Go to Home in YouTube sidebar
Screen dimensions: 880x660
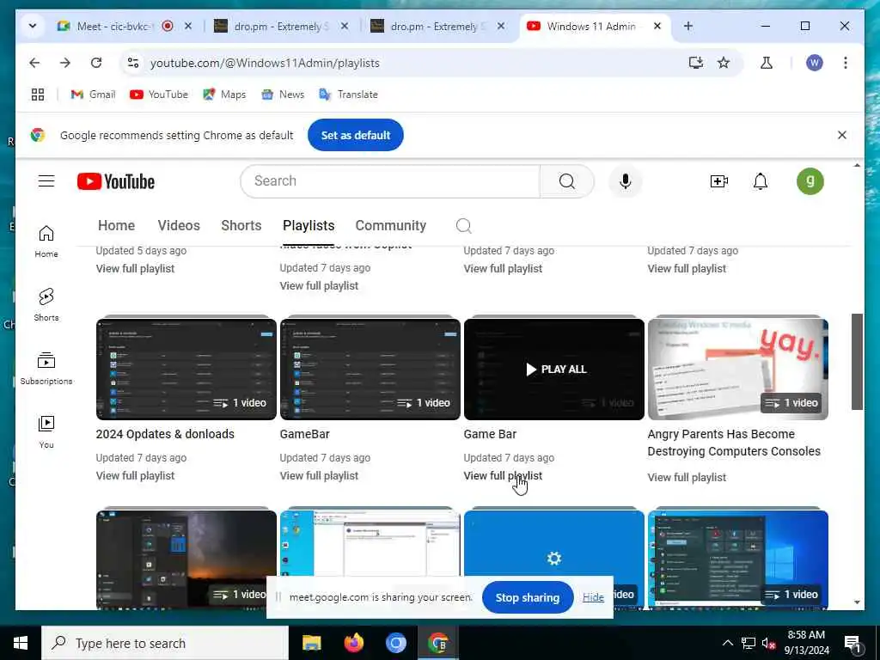(x=46, y=241)
